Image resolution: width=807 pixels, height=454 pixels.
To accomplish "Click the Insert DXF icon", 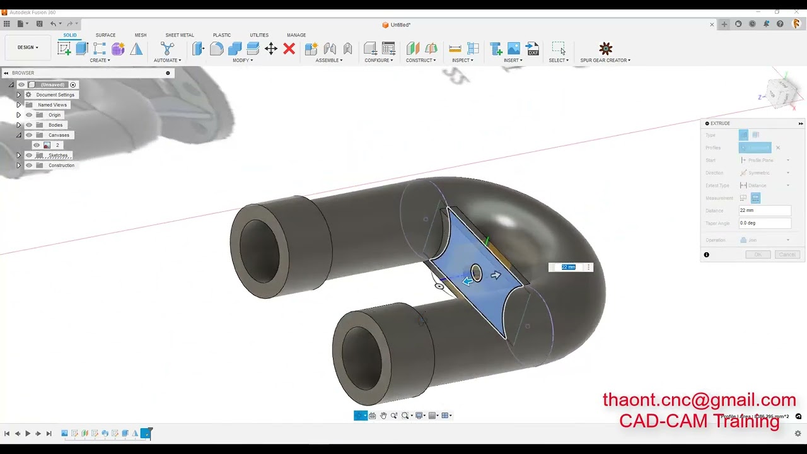I will point(533,49).
